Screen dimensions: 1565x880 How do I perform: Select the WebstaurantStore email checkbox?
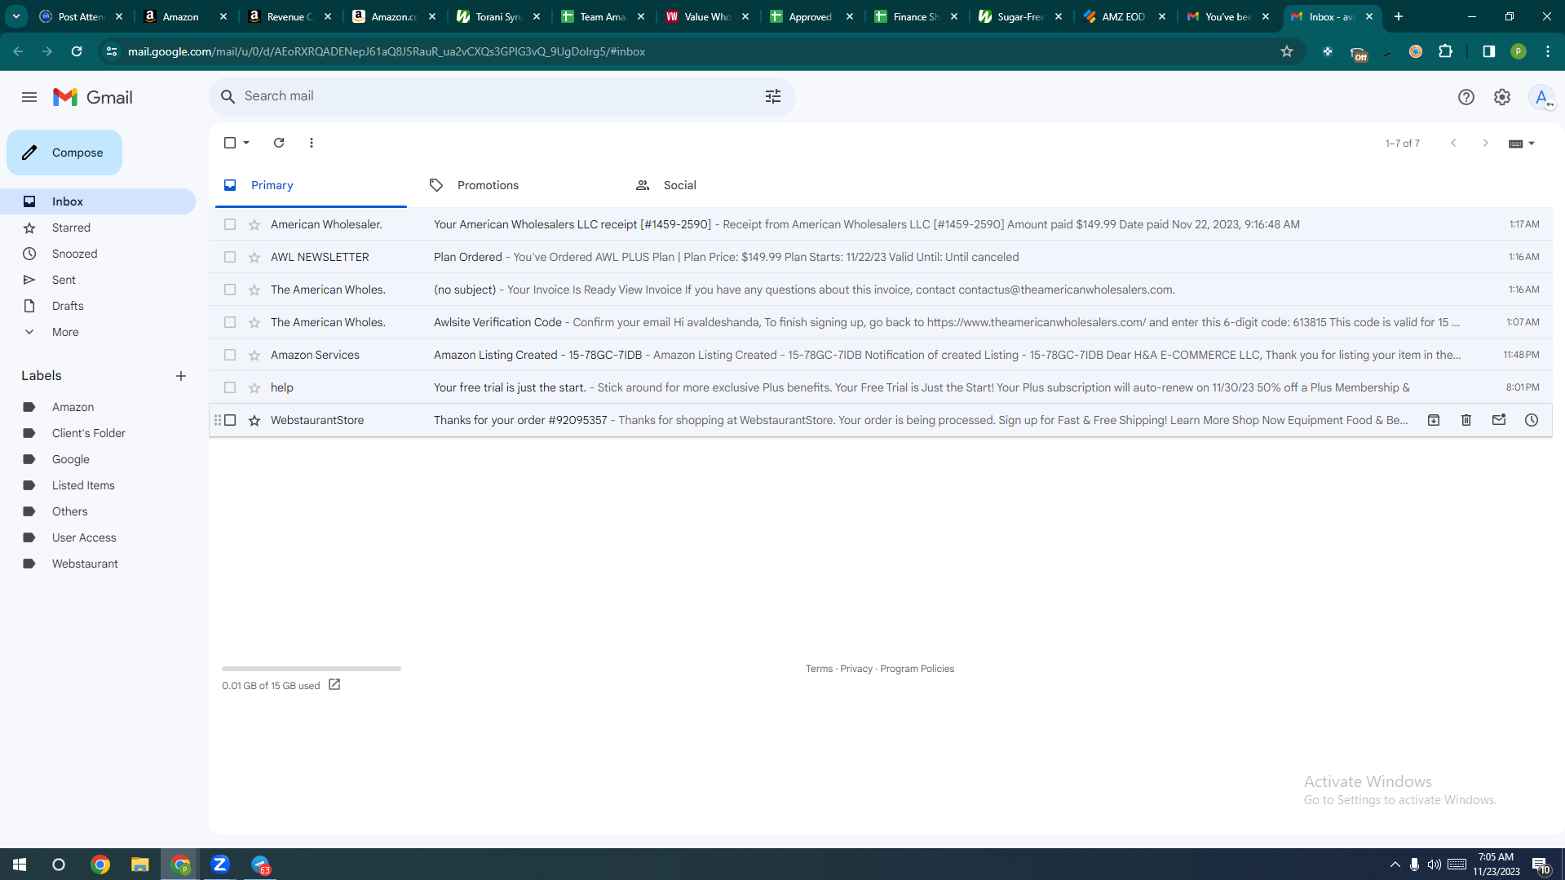[230, 420]
